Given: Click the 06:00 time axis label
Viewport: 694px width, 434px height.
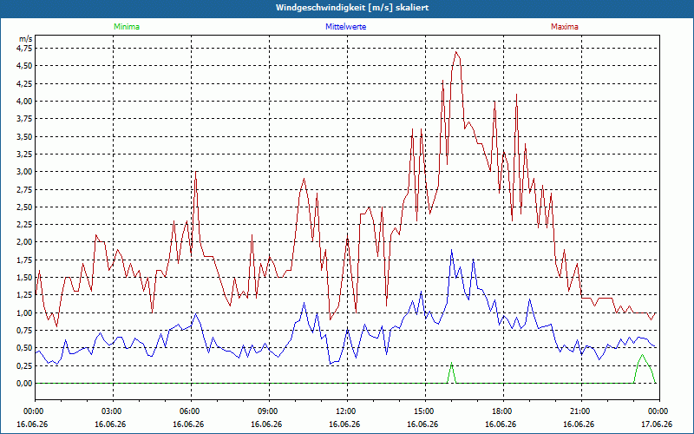Looking at the screenshot, I should click(x=191, y=411).
